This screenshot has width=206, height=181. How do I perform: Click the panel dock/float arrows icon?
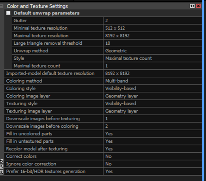tap(192, 6)
